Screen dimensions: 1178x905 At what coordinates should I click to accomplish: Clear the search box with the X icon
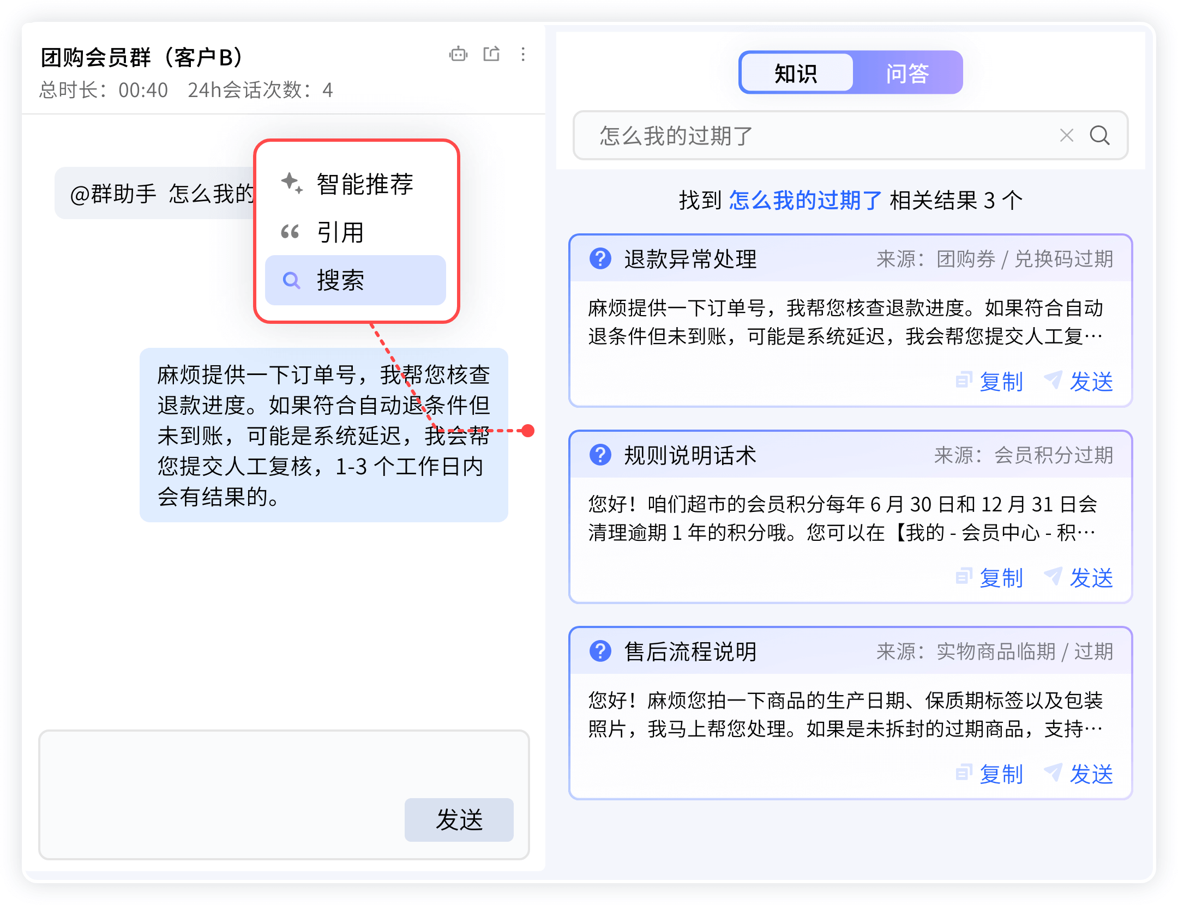[x=1066, y=135]
